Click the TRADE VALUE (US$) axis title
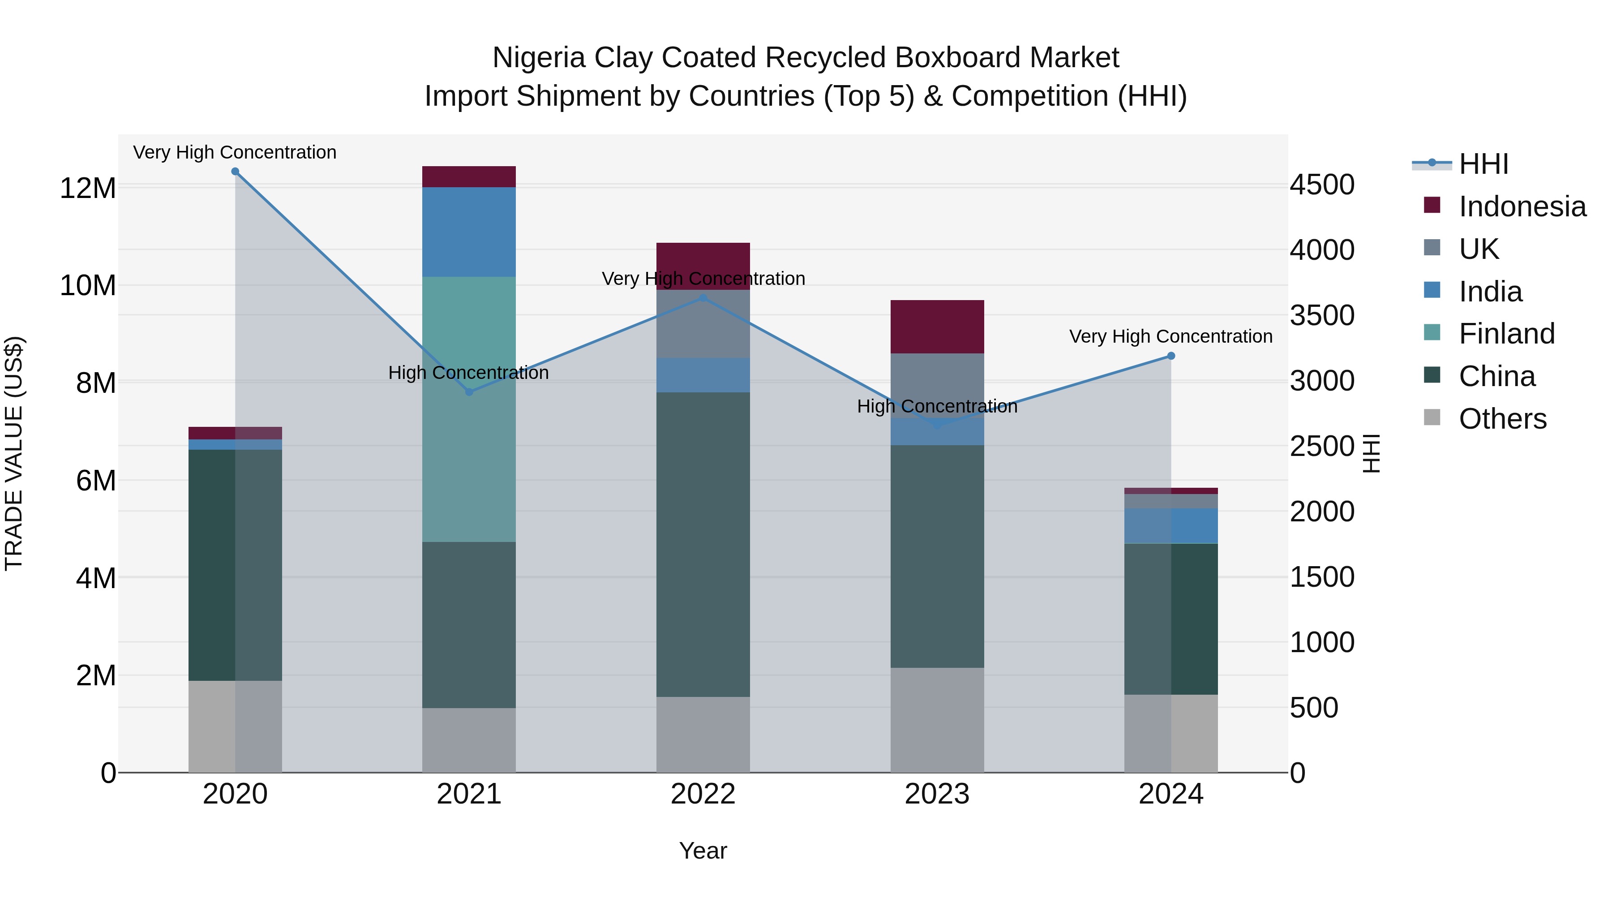1612x907 pixels. [14, 453]
